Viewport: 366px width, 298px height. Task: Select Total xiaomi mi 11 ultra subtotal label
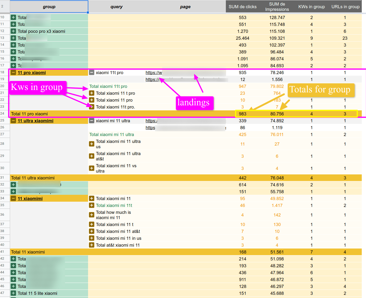pyautogui.click(x=112, y=134)
